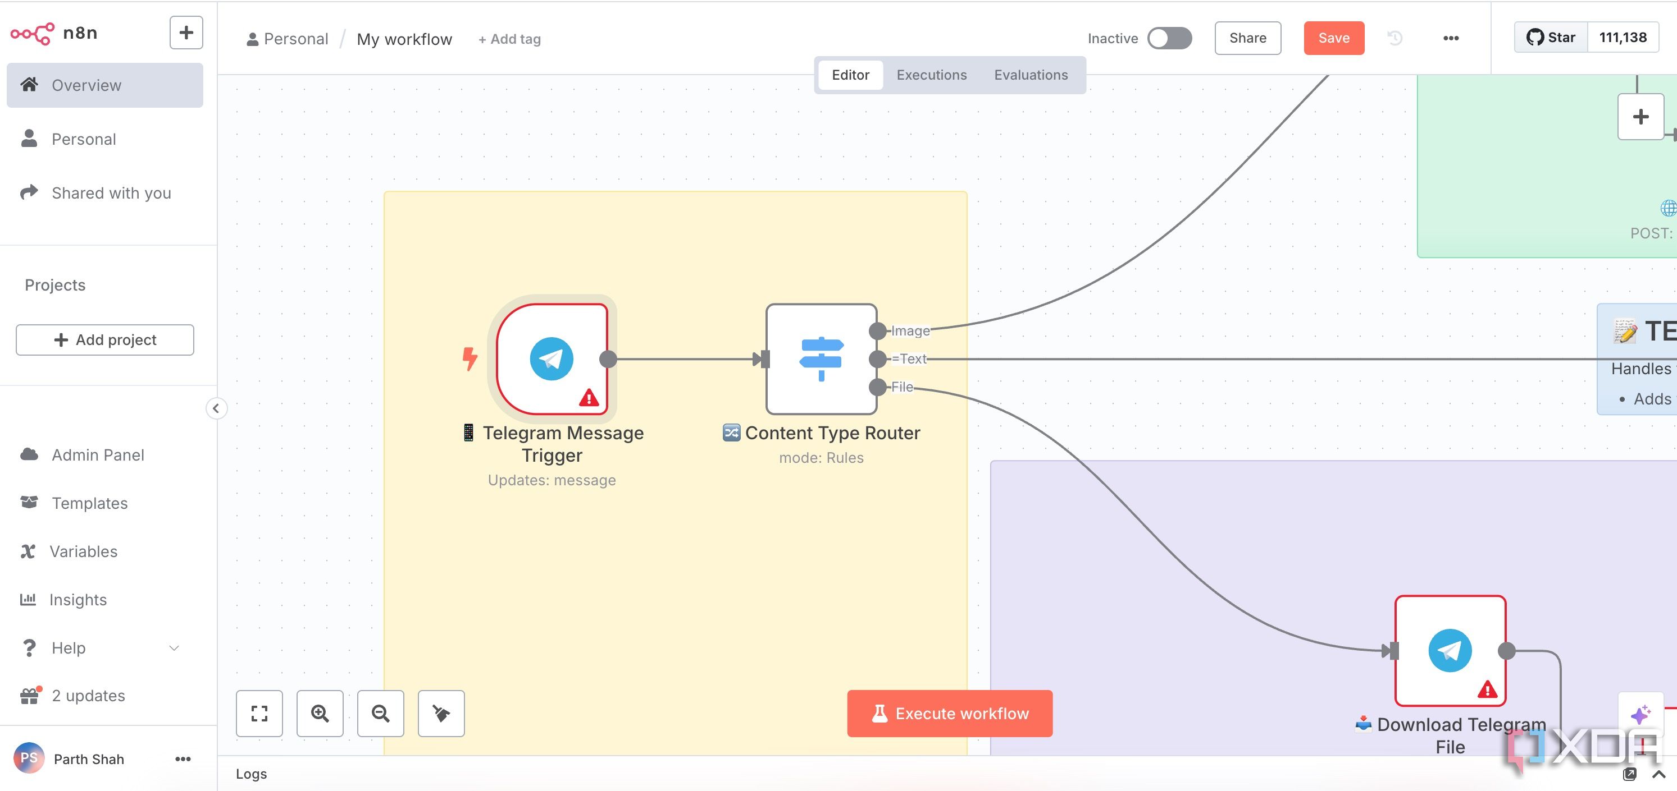Collapse the sidebar with the chevron
Screen dimensions: 1677x791
coord(216,408)
